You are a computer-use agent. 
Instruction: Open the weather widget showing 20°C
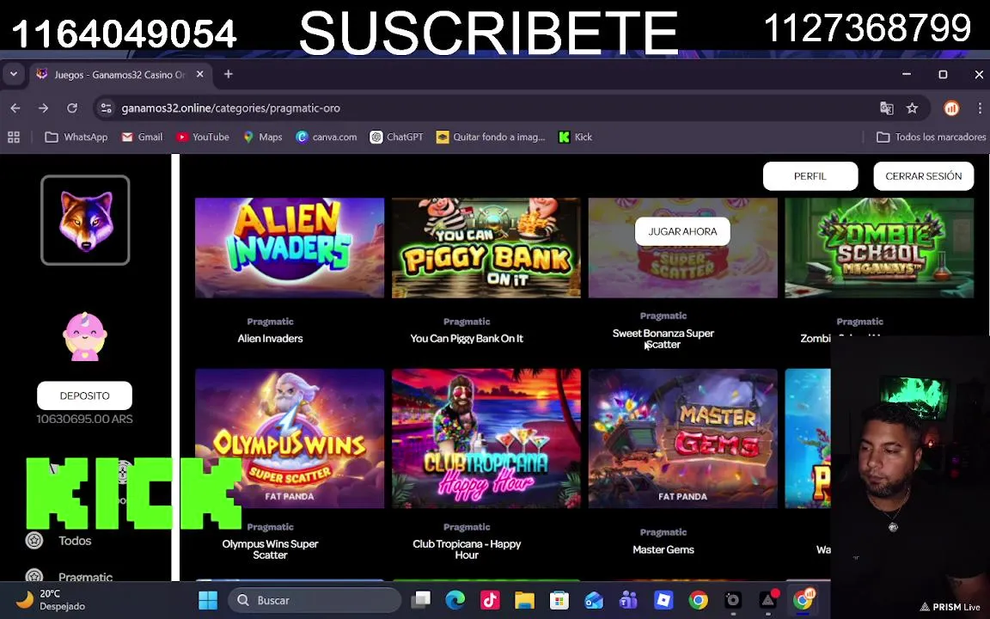pyautogui.click(x=49, y=600)
